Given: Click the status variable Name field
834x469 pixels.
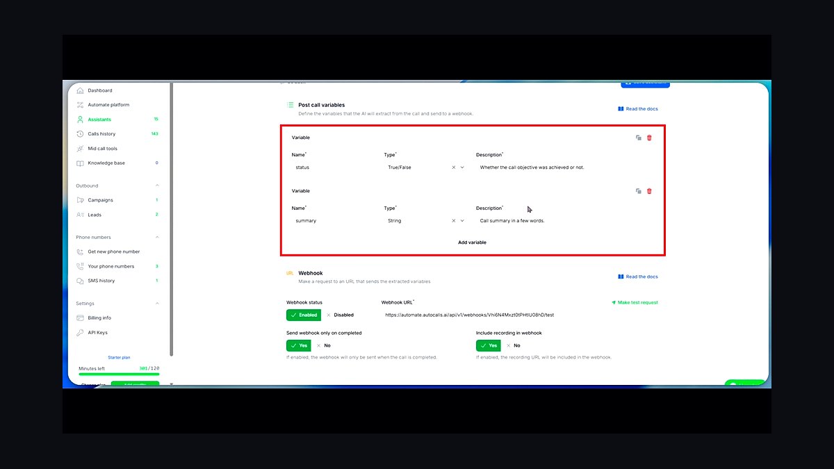Looking at the screenshot, I should click(x=334, y=167).
